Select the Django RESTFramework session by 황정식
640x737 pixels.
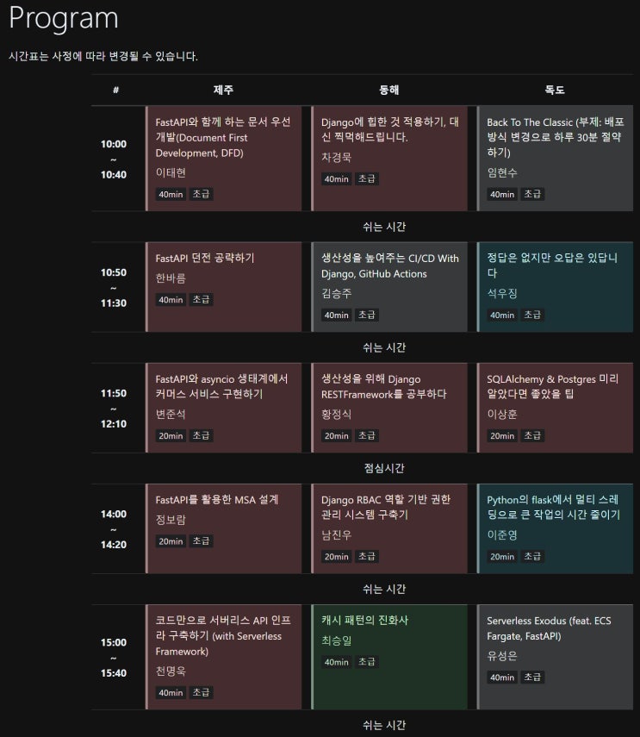pos(384,386)
